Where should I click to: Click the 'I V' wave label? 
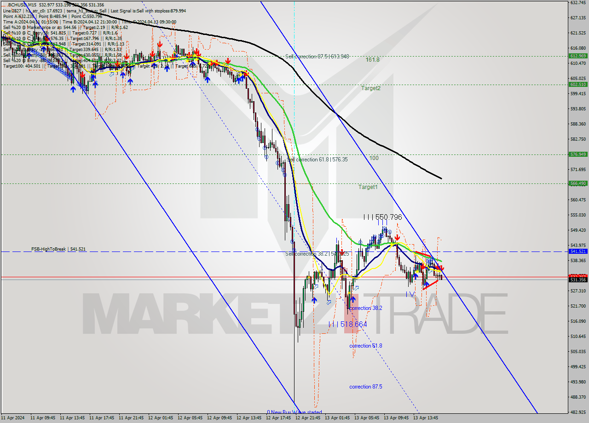pyautogui.click(x=411, y=294)
